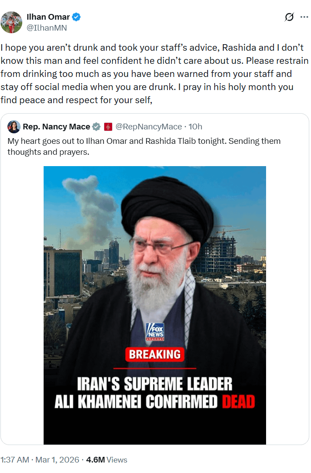Open Ilhan Omar's profile avatar
Screen dimensions: 311x473
pos(11,22)
